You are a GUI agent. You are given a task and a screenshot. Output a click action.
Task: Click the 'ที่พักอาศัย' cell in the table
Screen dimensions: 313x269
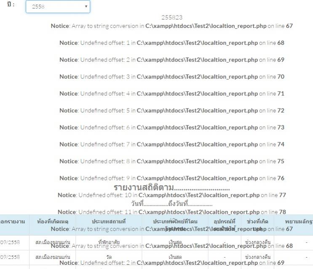click(109, 242)
